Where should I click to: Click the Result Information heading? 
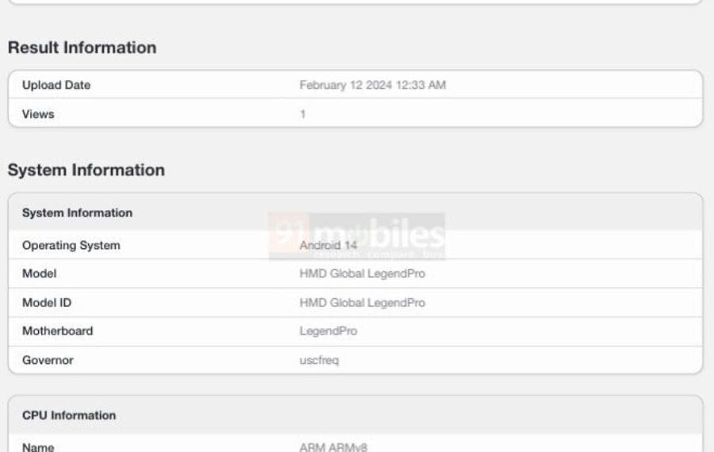[x=82, y=48]
